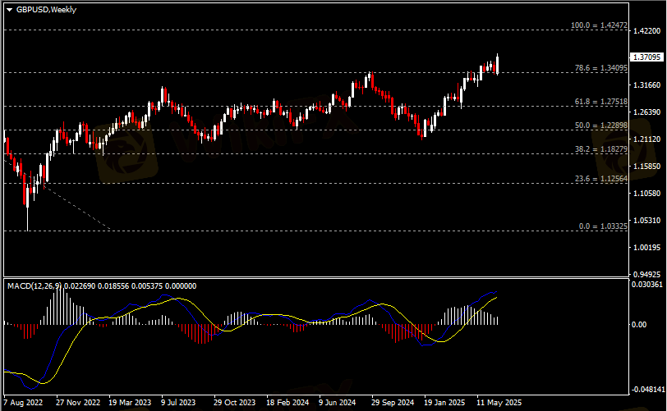Click price axis value 1.00195
This screenshot has width=667, height=411.
tap(647, 248)
